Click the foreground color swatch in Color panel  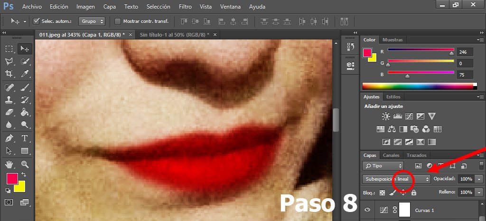pyautogui.click(x=368, y=53)
